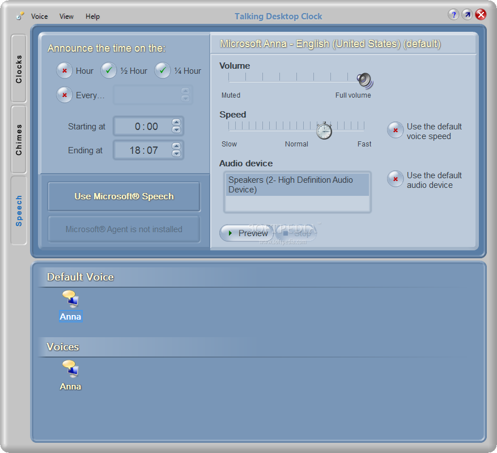Enable the Every… interval option
This screenshot has width=497, height=453.
(x=65, y=95)
